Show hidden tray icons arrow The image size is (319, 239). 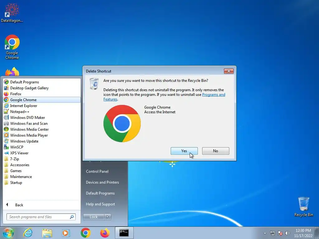pos(265,233)
